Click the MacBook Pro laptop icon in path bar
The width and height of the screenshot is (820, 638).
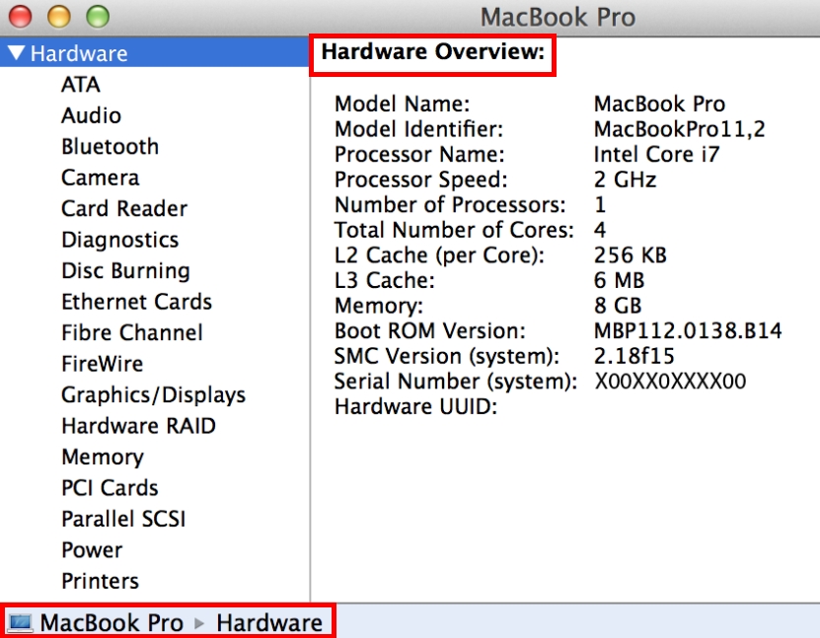(20, 623)
